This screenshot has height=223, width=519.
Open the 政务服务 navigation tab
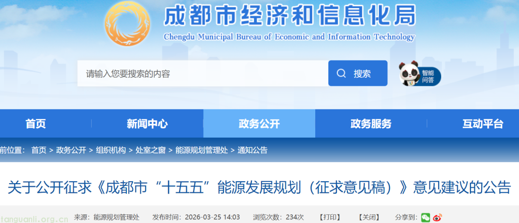coord(371,124)
